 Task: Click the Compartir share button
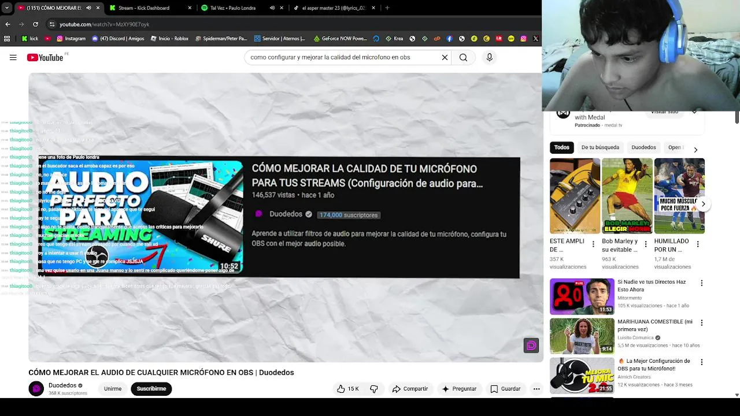tap(410, 389)
